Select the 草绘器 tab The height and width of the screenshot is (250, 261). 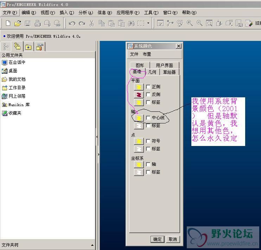[170, 72]
